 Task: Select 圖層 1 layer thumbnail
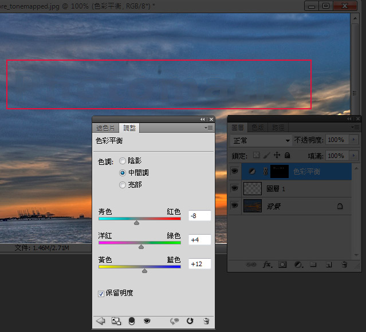tap(253, 188)
